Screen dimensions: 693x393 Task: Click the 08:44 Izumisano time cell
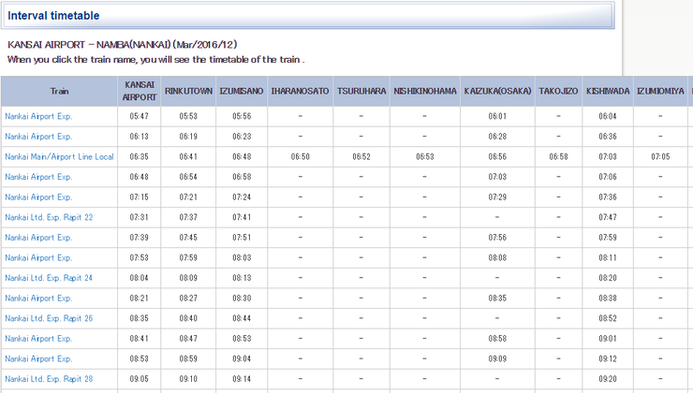coord(242,318)
